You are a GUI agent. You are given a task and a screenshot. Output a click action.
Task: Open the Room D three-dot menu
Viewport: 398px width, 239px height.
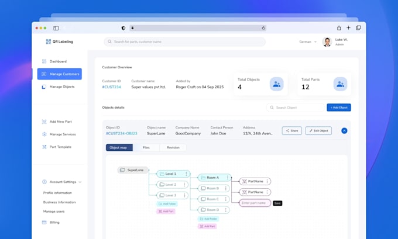pyautogui.click(x=226, y=210)
